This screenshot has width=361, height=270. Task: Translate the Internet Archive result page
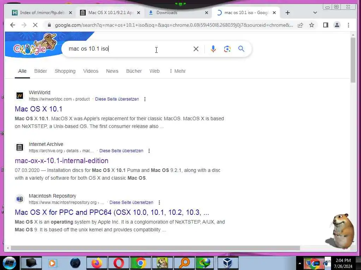coord(121,151)
